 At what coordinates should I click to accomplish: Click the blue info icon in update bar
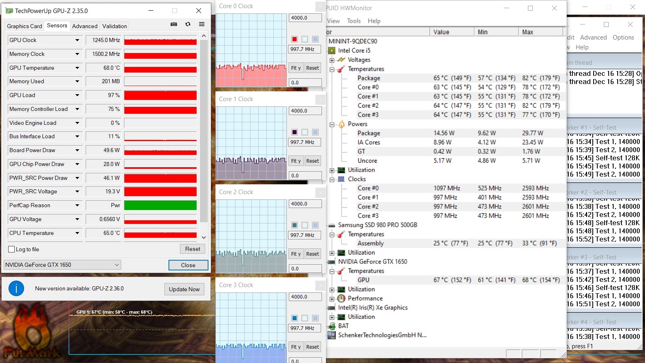(16, 288)
